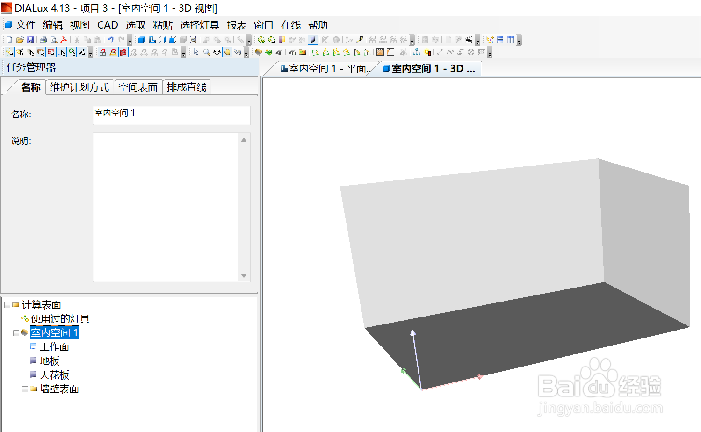Select 工作面 tree item

pyautogui.click(x=54, y=347)
